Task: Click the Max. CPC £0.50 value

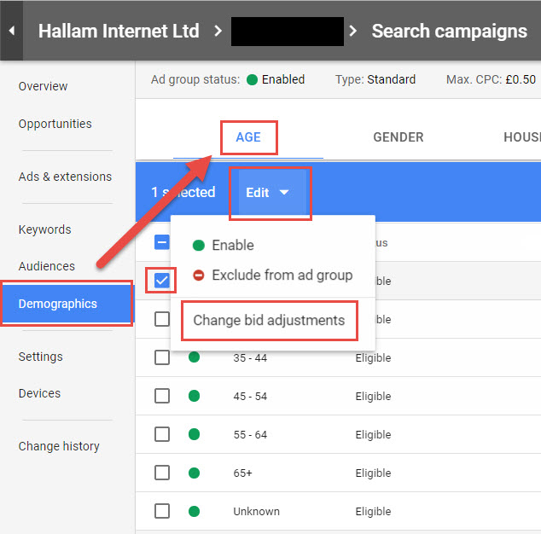Action: [521, 79]
